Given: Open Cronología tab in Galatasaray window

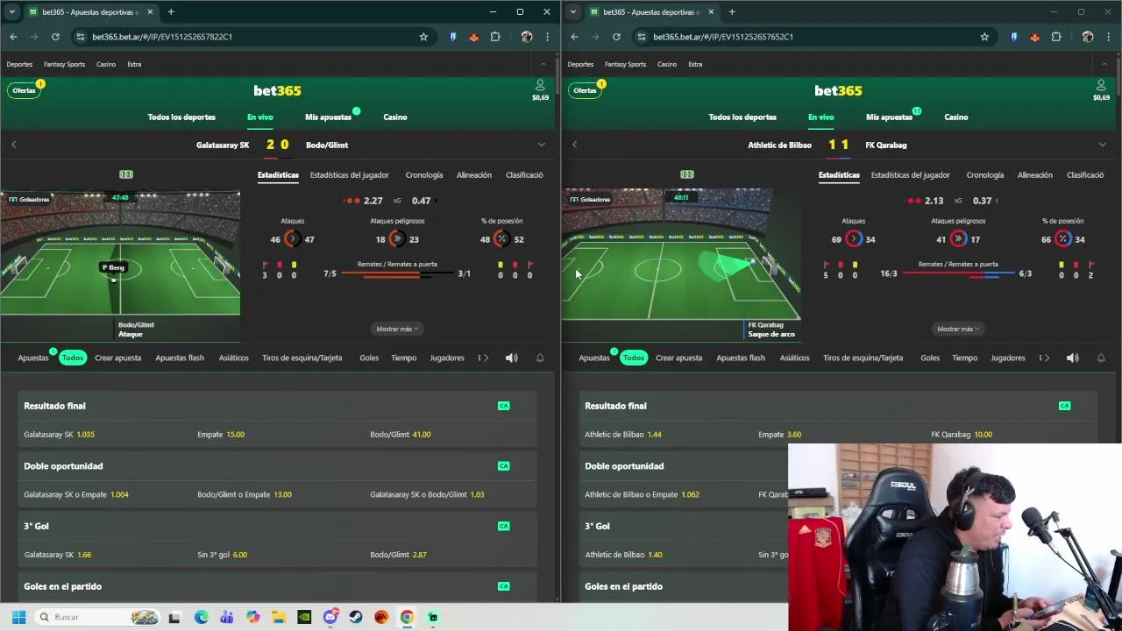Looking at the screenshot, I should [424, 175].
